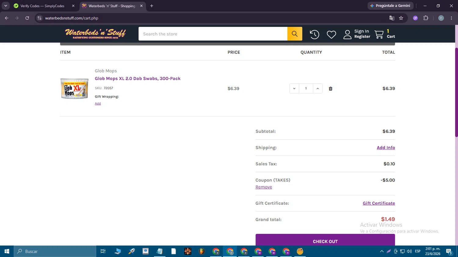Image resolution: width=458 pixels, height=257 pixels.
Task: Click the Gift Certificate link
Action: click(x=379, y=203)
